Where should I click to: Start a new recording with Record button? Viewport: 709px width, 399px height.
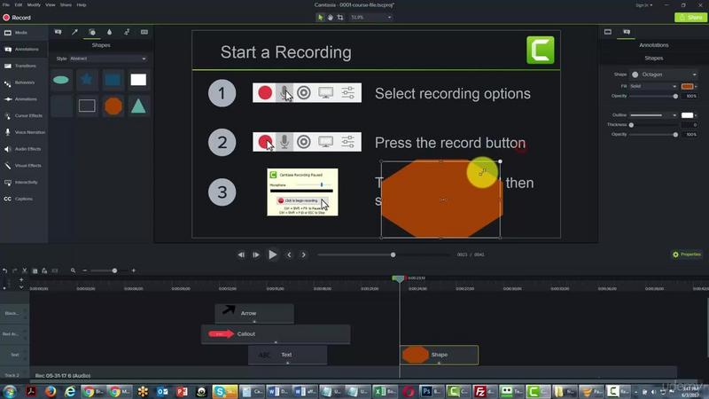pos(17,18)
